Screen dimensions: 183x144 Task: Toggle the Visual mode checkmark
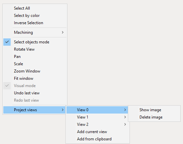pyautogui.click(x=7, y=86)
